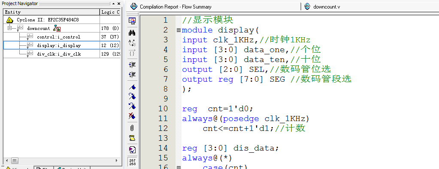Click the 178 (0) logic cells value
This screenshot has width=439, height=169.
110,28
